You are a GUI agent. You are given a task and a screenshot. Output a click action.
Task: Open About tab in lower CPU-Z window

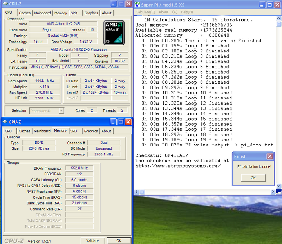(106, 131)
